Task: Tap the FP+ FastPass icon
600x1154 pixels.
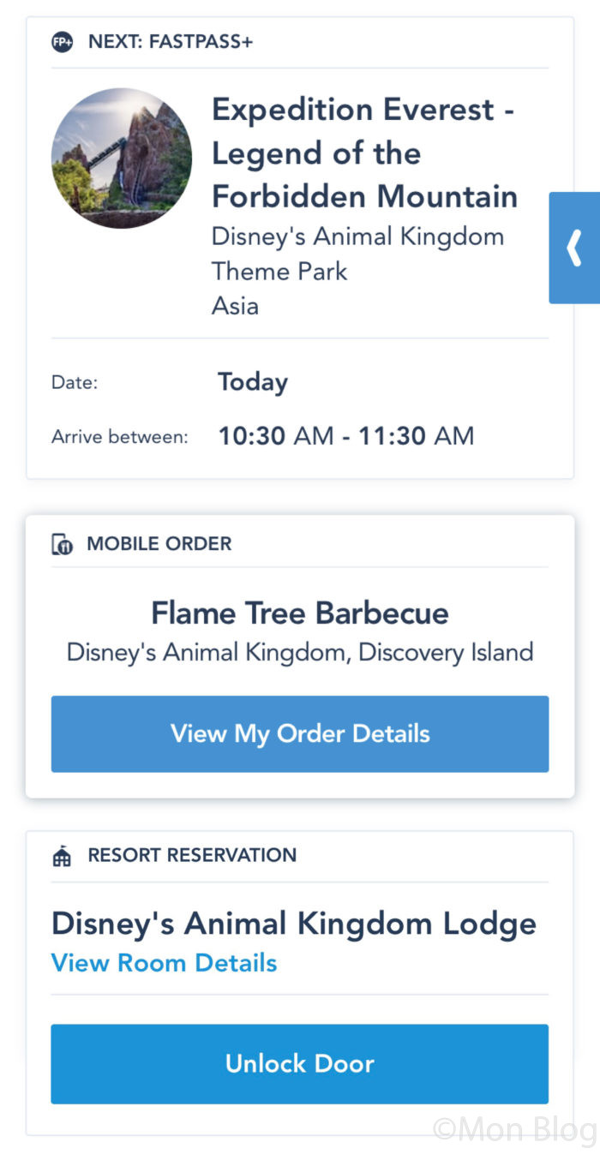Action: point(63,41)
